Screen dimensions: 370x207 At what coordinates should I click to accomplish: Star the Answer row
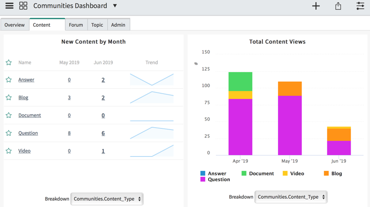point(9,79)
